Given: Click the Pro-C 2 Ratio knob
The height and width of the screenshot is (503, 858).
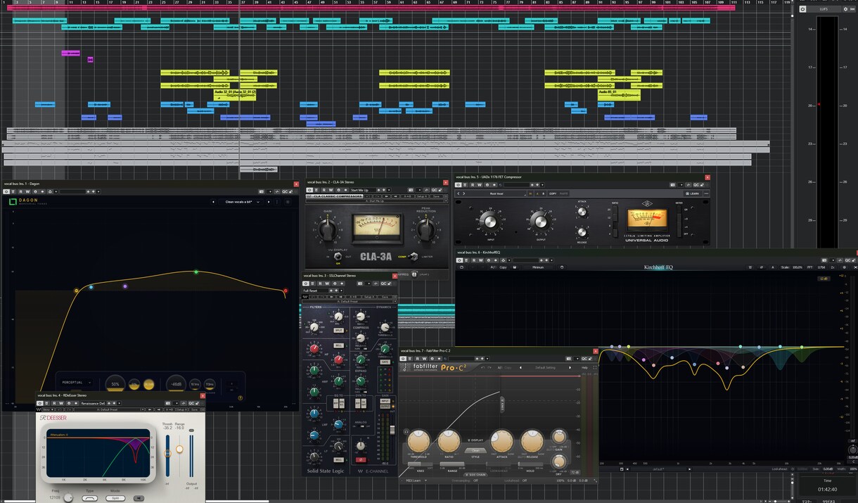Looking at the screenshot, I should (449, 442).
